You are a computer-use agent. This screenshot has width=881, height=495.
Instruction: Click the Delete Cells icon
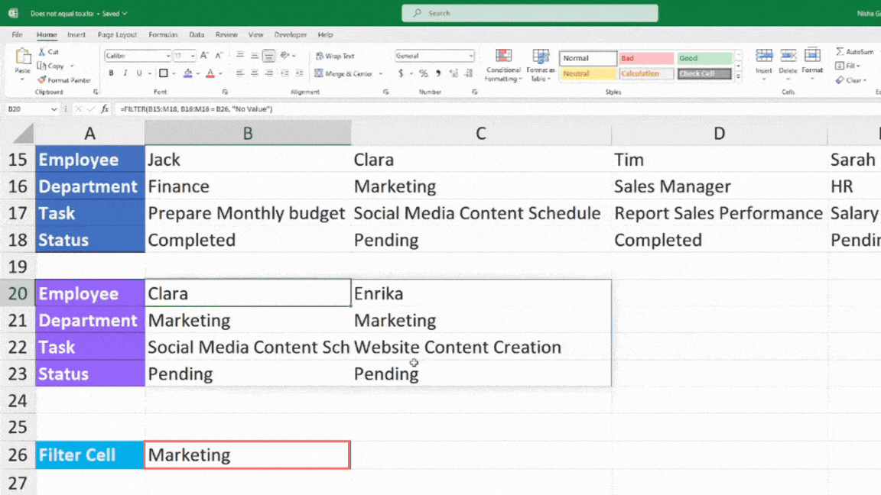click(788, 55)
